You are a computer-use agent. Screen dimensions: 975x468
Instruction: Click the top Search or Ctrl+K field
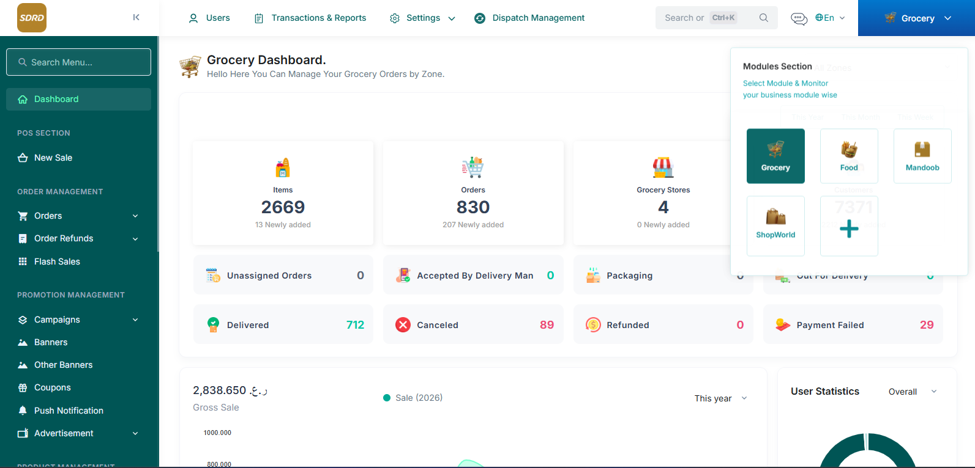pos(716,18)
